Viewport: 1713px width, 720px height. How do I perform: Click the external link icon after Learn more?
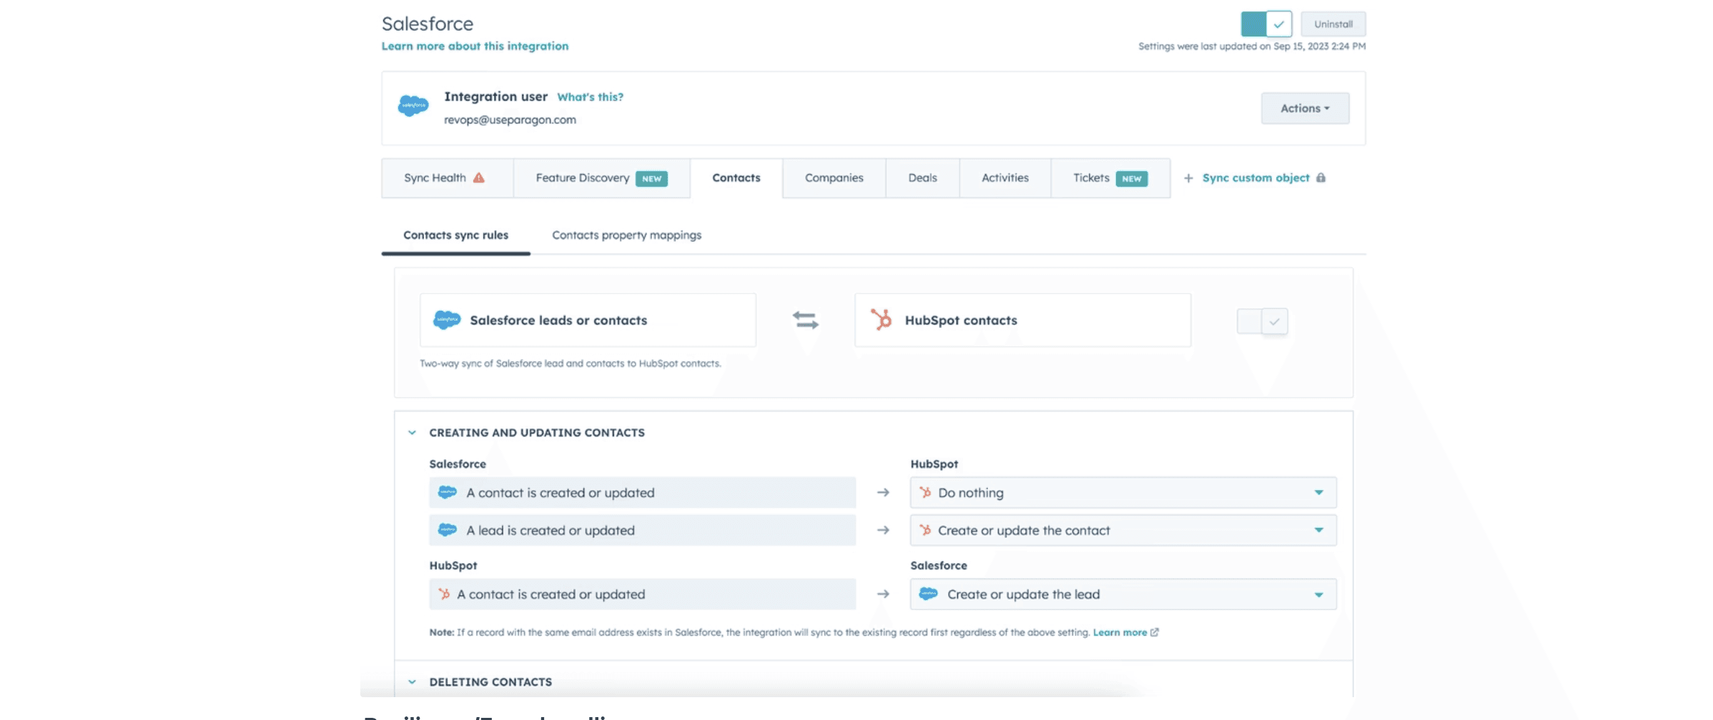pyautogui.click(x=1155, y=632)
